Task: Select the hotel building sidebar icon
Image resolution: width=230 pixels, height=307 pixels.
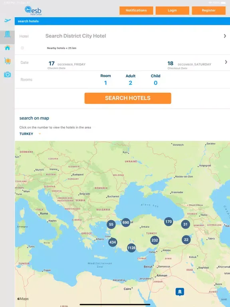Action: click(x=7, y=34)
